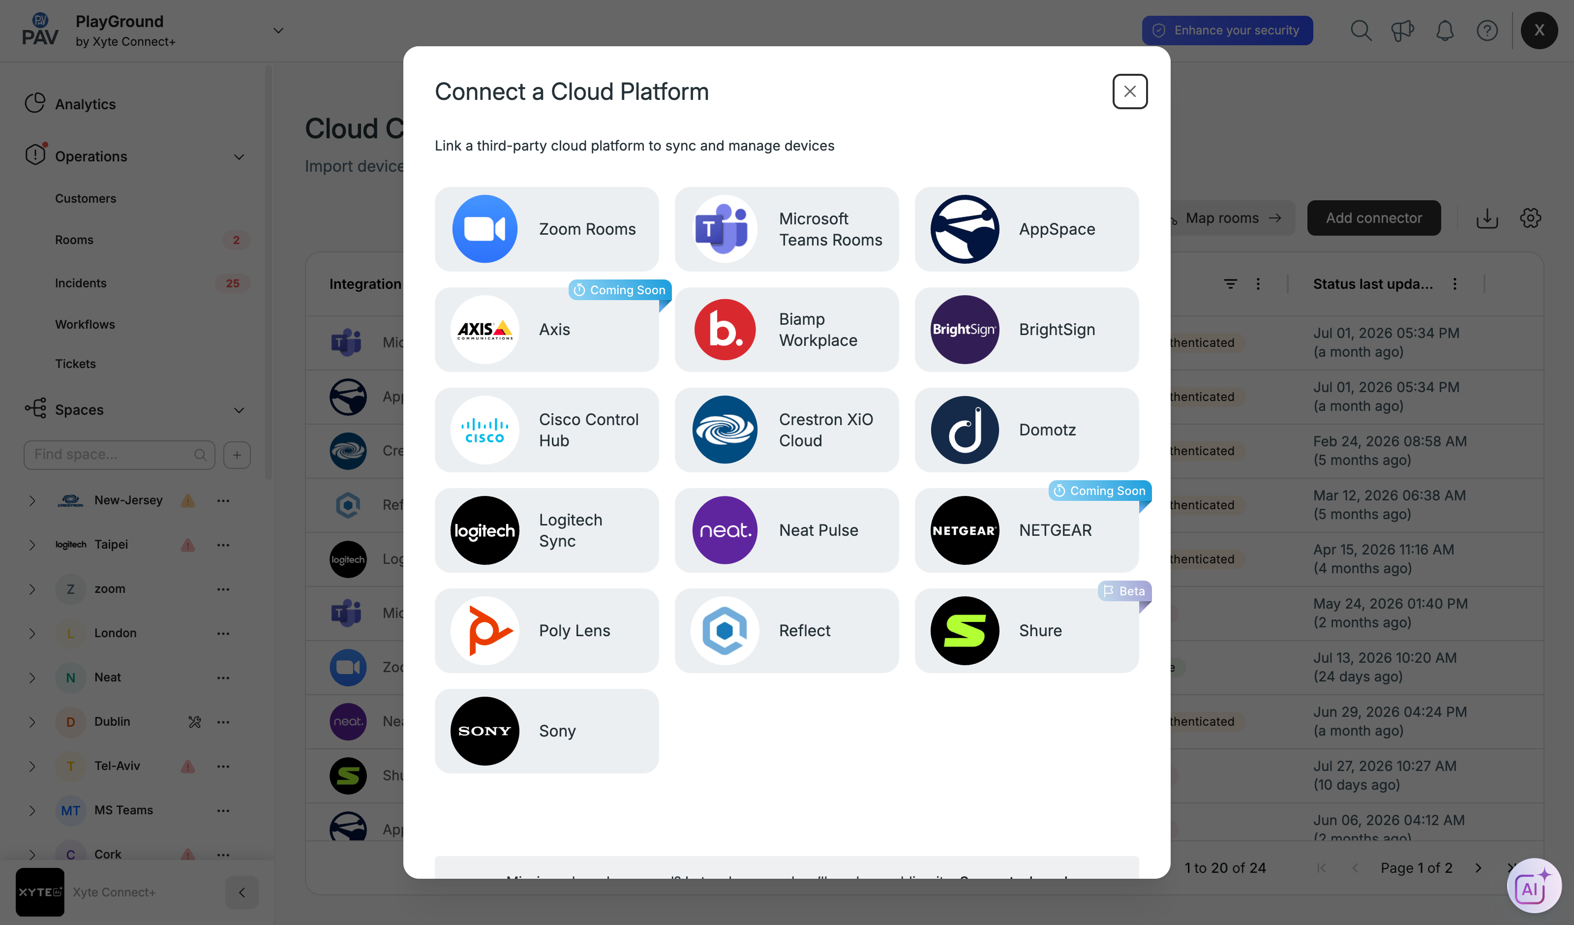Open announcements megaphone icon
Image resolution: width=1574 pixels, height=925 pixels.
click(x=1403, y=30)
